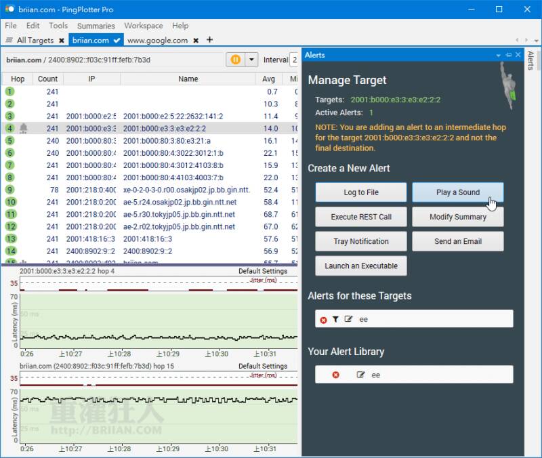This screenshot has height=458, width=542.
Task: Click the hop 11 status circle
Action: (x=11, y=214)
